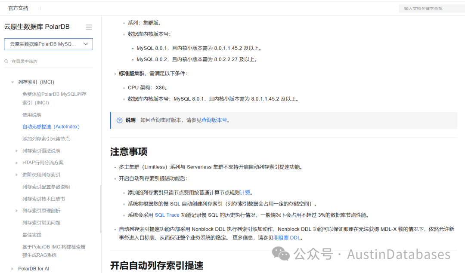Follow the 计费 link

pyautogui.click(x=245, y=193)
